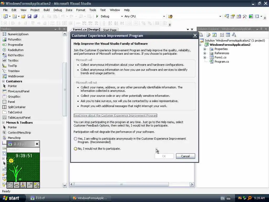Select the SplitContainer toolbox control
Screen dimensions: 269x202
coord(17,107)
